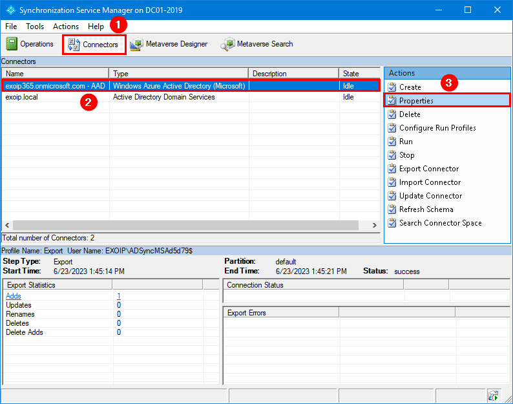The height and width of the screenshot is (404, 513).
Task: Click right arrow of horizontal scrollbar
Action: click(x=374, y=225)
